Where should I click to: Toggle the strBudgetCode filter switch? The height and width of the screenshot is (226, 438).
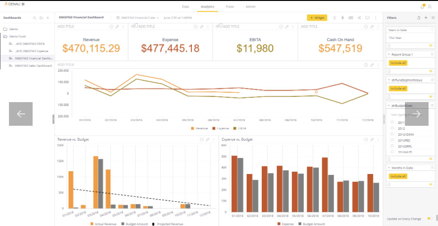coord(431,159)
